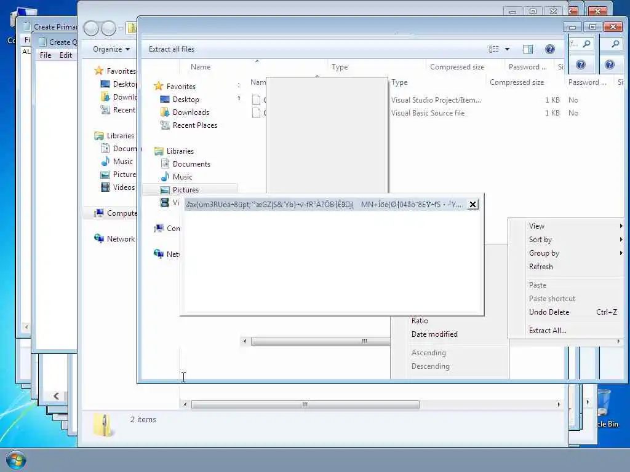Click the Forward navigation button

(x=108, y=28)
